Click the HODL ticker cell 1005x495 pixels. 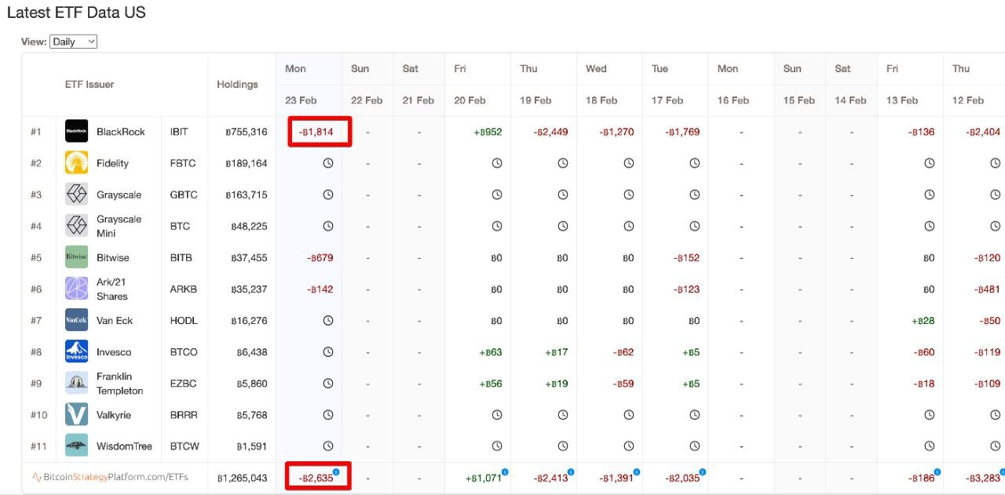coord(184,320)
